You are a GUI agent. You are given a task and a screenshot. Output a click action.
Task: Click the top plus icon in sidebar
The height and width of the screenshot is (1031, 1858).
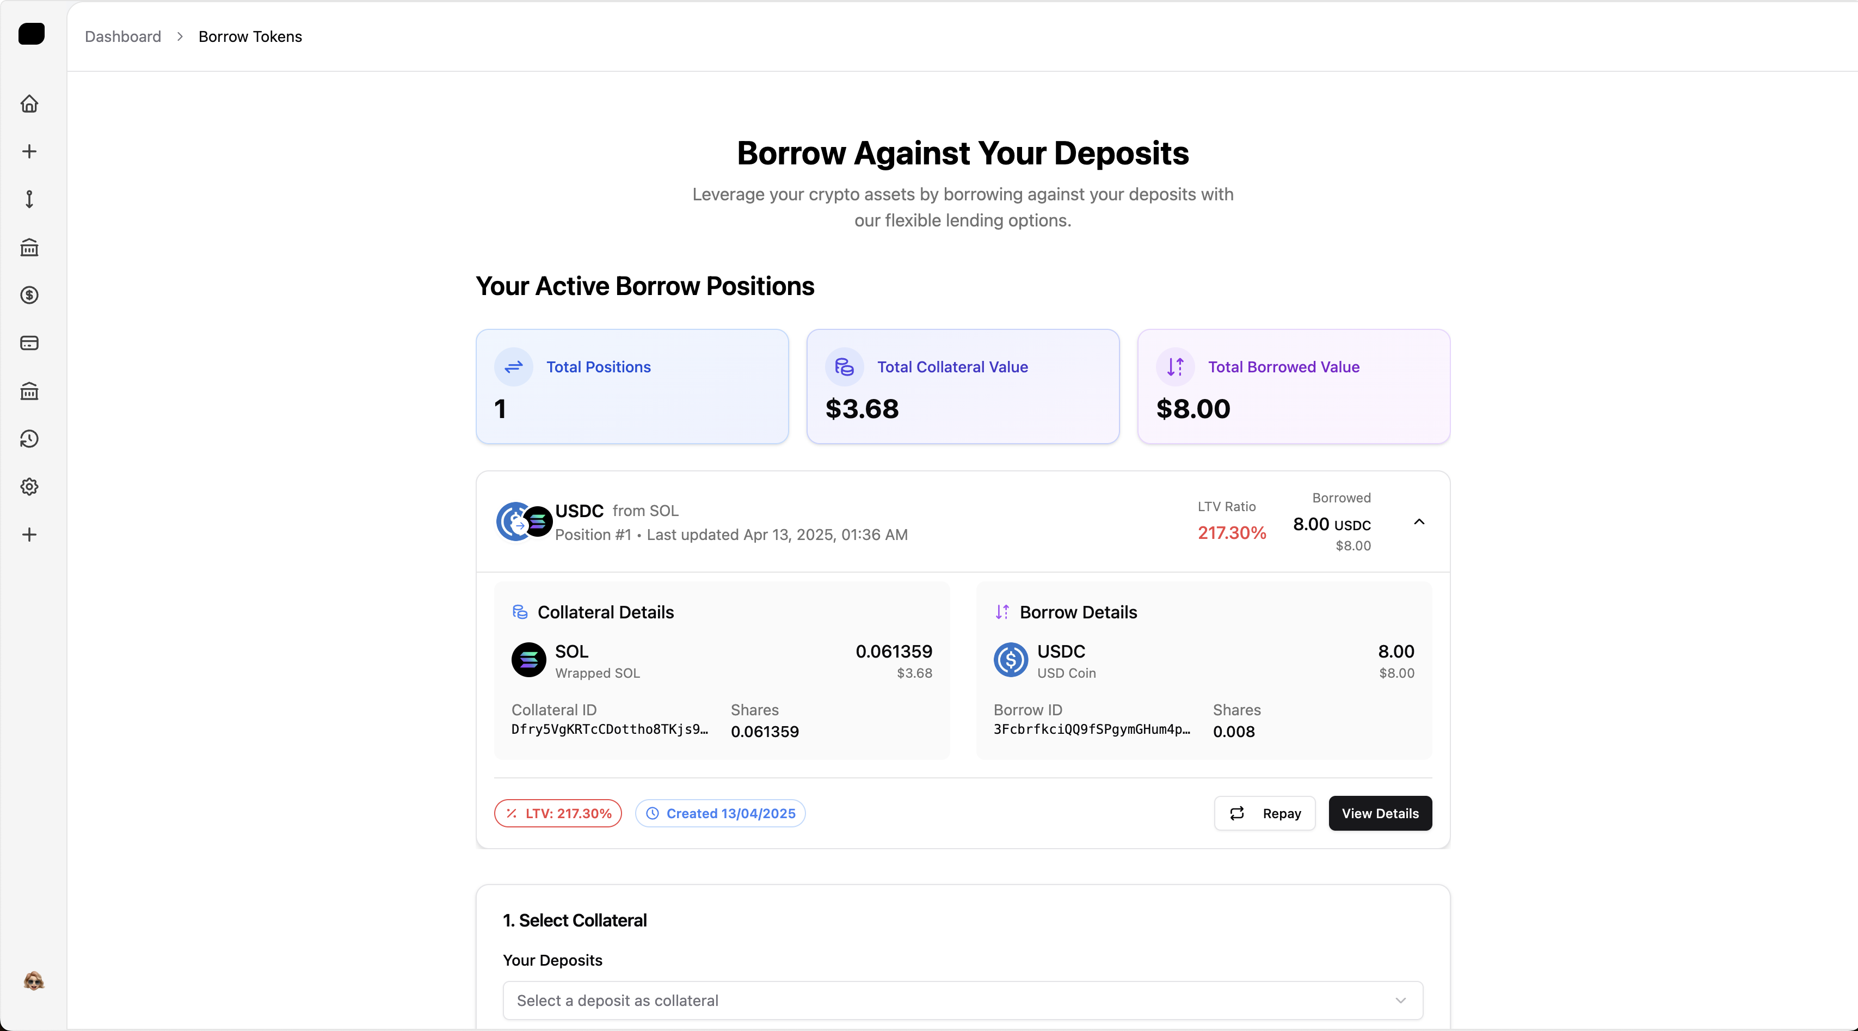pos(29,151)
